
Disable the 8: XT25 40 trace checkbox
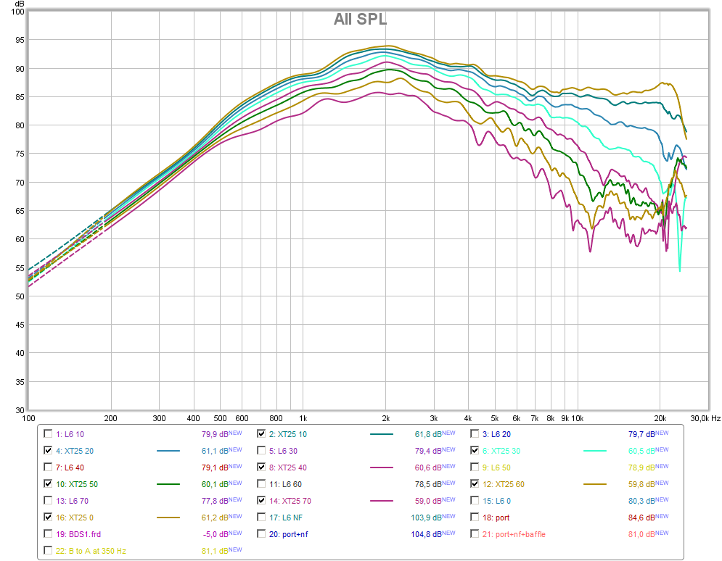(x=261, y=467)
